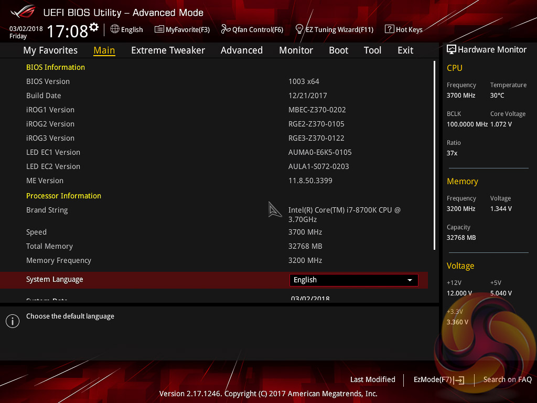Switch to the Boot tab
537x403 pixels.
coord(338,50)
